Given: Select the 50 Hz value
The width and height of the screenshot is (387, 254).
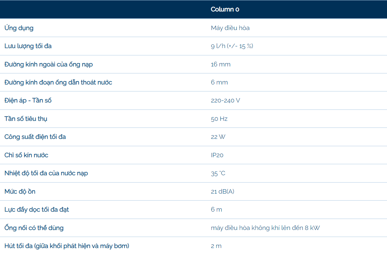Looking at the screenshot, I should (x=219, y=119).
